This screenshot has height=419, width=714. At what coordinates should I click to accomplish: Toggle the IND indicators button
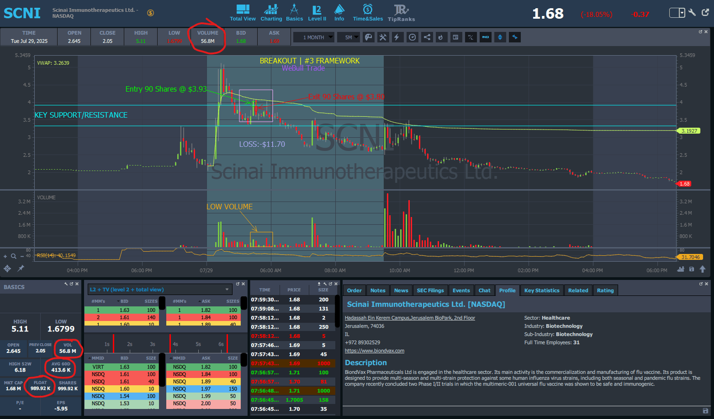coord(485,37)
